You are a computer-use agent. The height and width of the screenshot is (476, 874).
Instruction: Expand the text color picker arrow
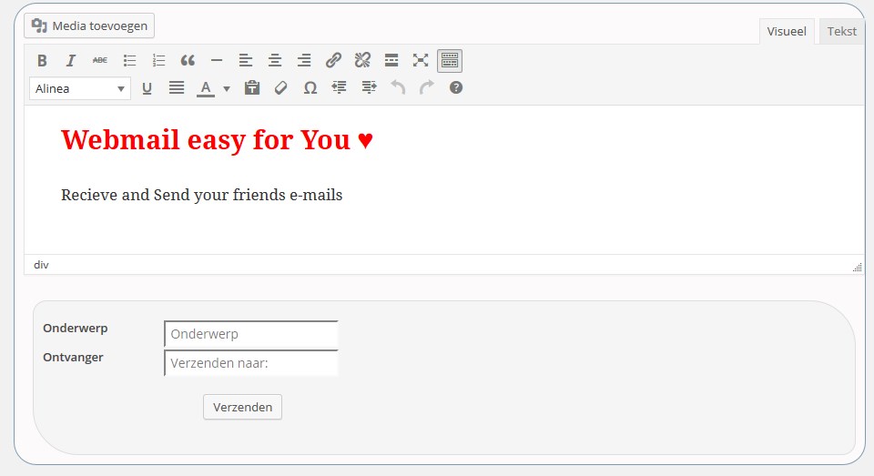(x=227, y=88)
